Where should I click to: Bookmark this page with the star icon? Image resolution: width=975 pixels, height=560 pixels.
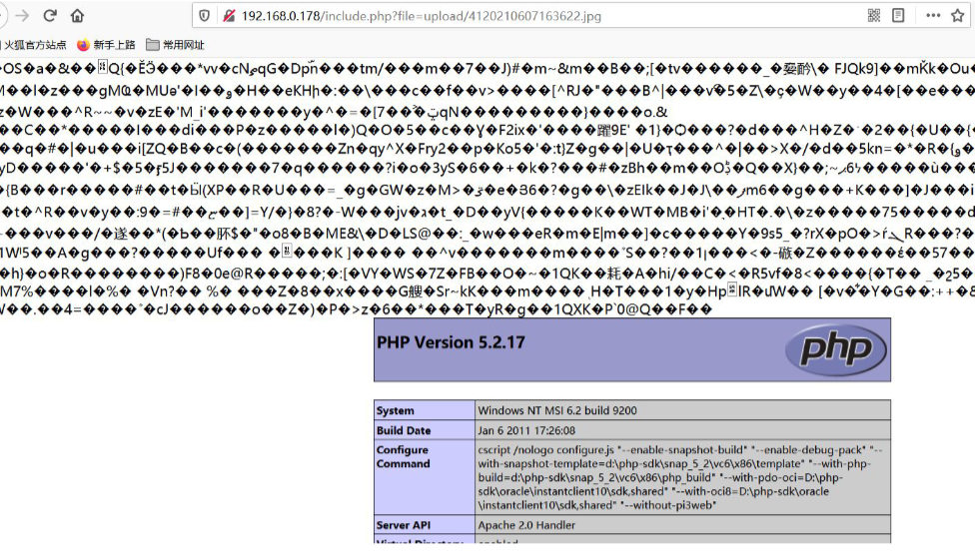[958, 16]
